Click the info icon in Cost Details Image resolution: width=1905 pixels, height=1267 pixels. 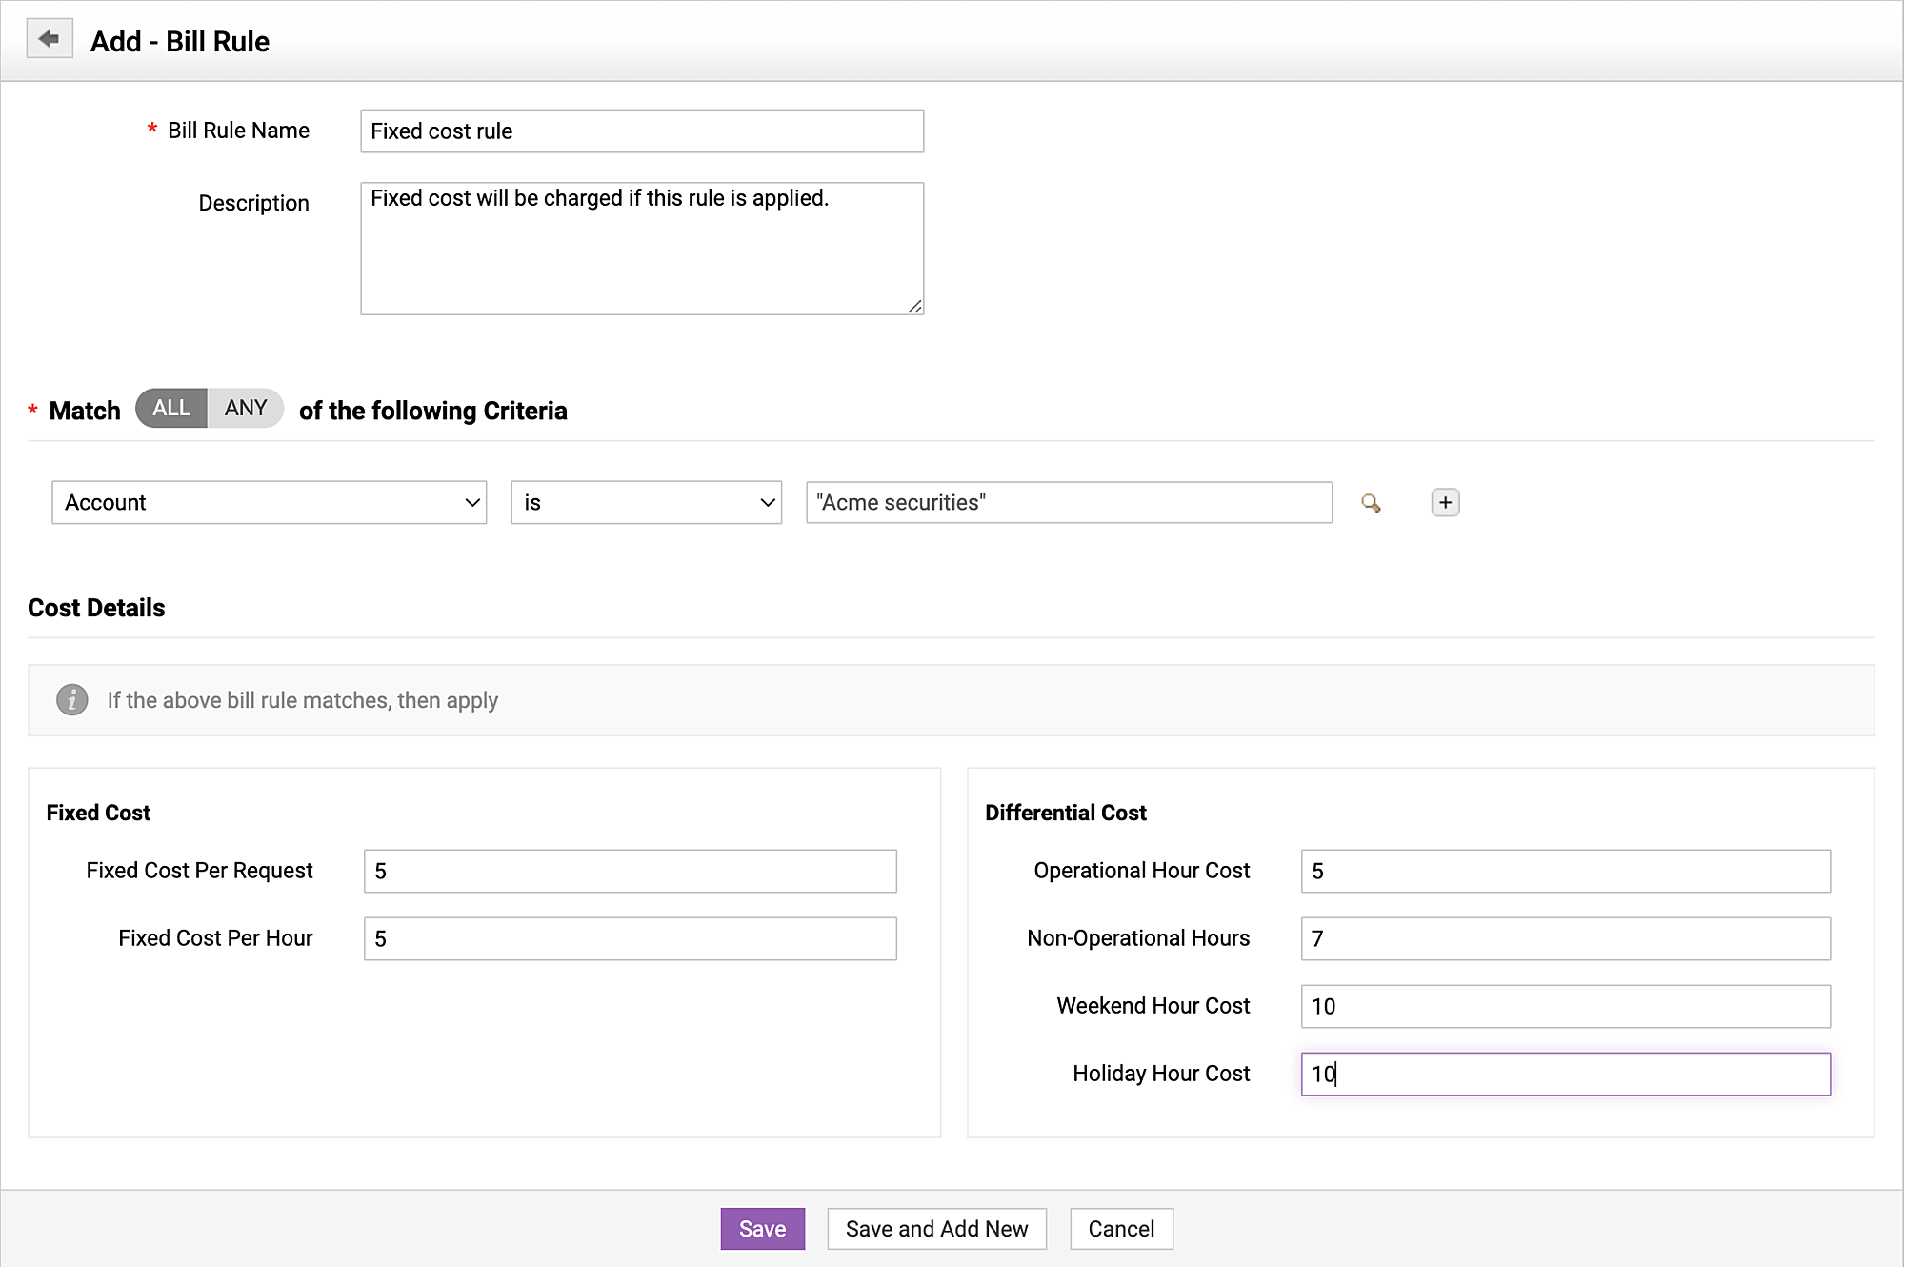tap(72, 700)
